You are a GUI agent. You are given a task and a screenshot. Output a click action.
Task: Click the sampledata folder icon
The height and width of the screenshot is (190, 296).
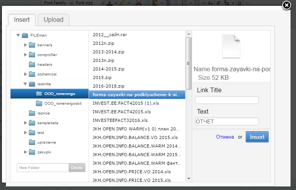point(32,123)
